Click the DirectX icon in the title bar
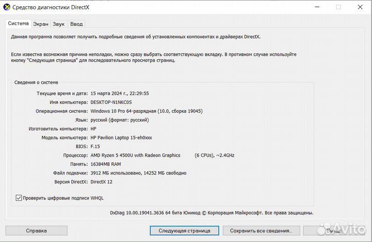This screenshot has height=242, width=372. (6, 7)
